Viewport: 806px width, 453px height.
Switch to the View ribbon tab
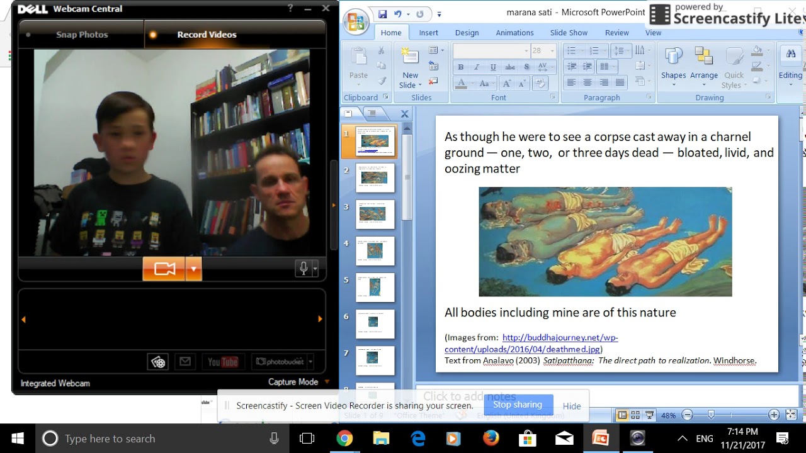[654, 33]
